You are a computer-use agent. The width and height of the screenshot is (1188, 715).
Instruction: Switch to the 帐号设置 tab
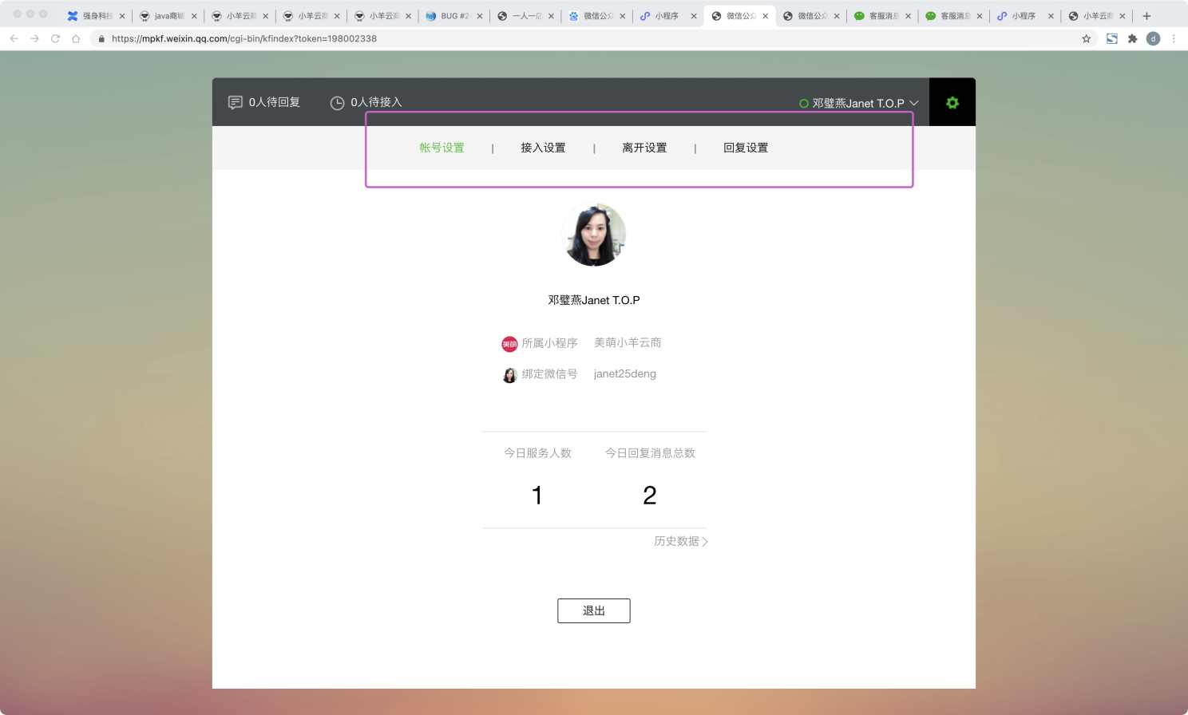click(x=442, y=148)
